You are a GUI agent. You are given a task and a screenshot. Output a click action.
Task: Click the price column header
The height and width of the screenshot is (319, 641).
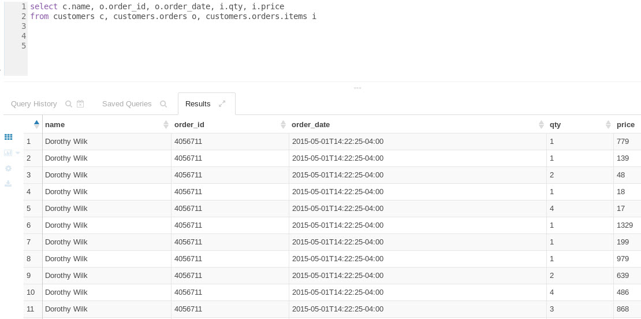point(626,125)
